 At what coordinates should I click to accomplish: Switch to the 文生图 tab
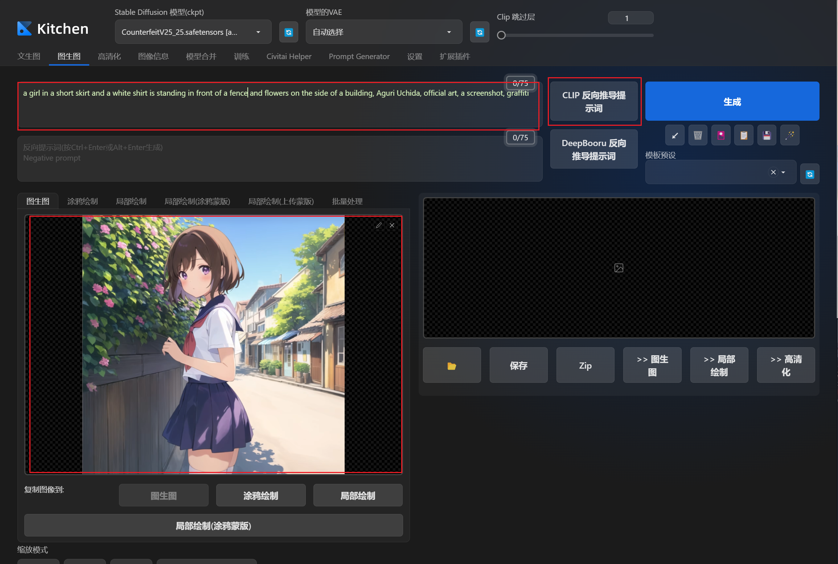[x=29, y=57]
